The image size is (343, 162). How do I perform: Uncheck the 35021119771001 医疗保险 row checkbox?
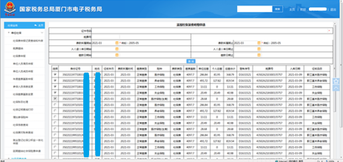point(55,74)
